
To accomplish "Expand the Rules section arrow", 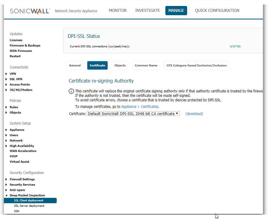I will [x=6, y=107].
